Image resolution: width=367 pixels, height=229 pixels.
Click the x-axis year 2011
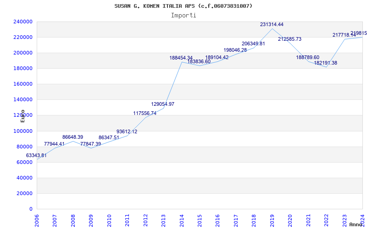click(127, 221)
